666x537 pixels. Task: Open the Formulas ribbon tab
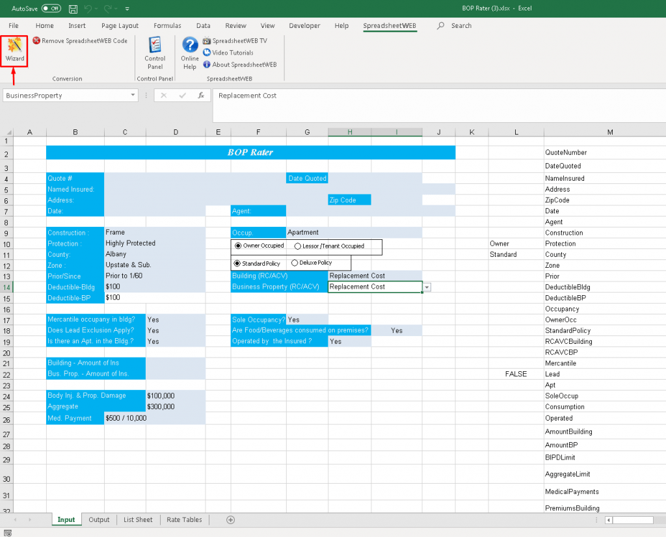point(167,25)
